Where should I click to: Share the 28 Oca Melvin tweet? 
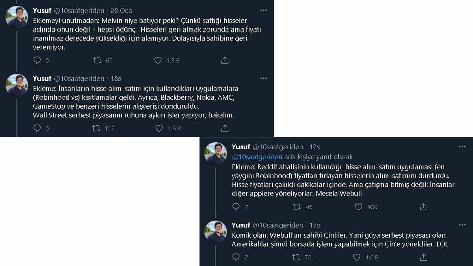tap(225, 60)
